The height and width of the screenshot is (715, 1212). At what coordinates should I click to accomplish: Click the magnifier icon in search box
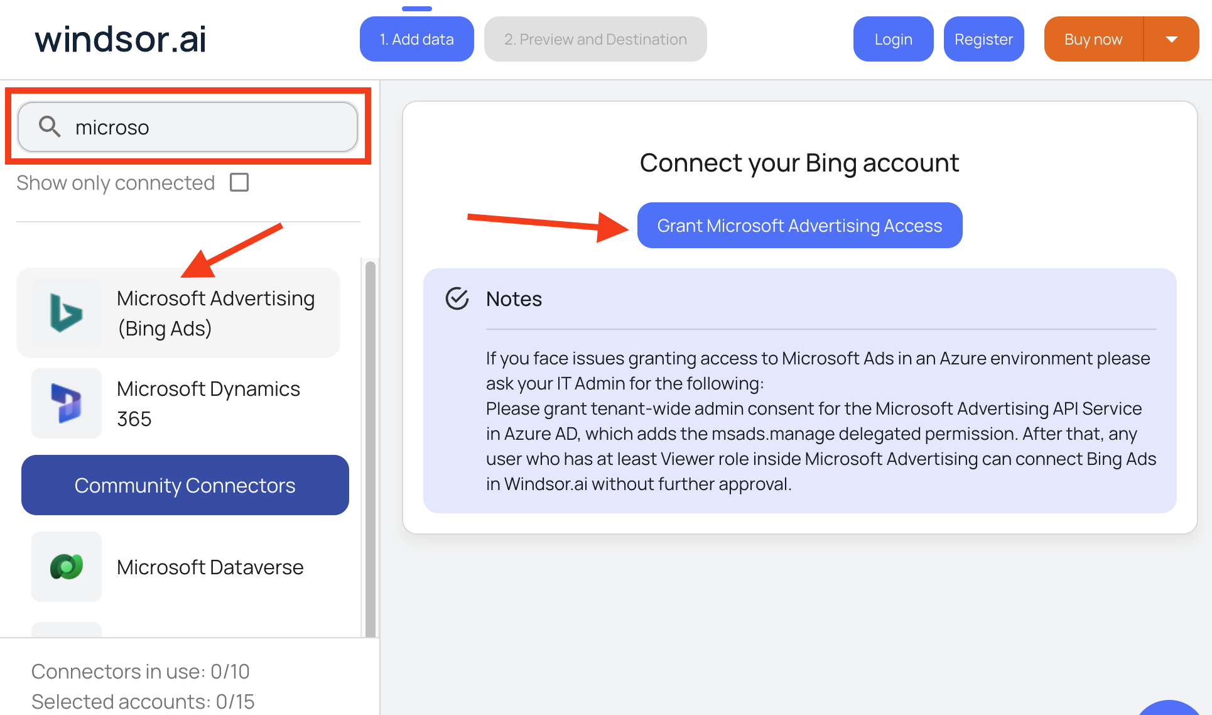[x=50, y=126]
